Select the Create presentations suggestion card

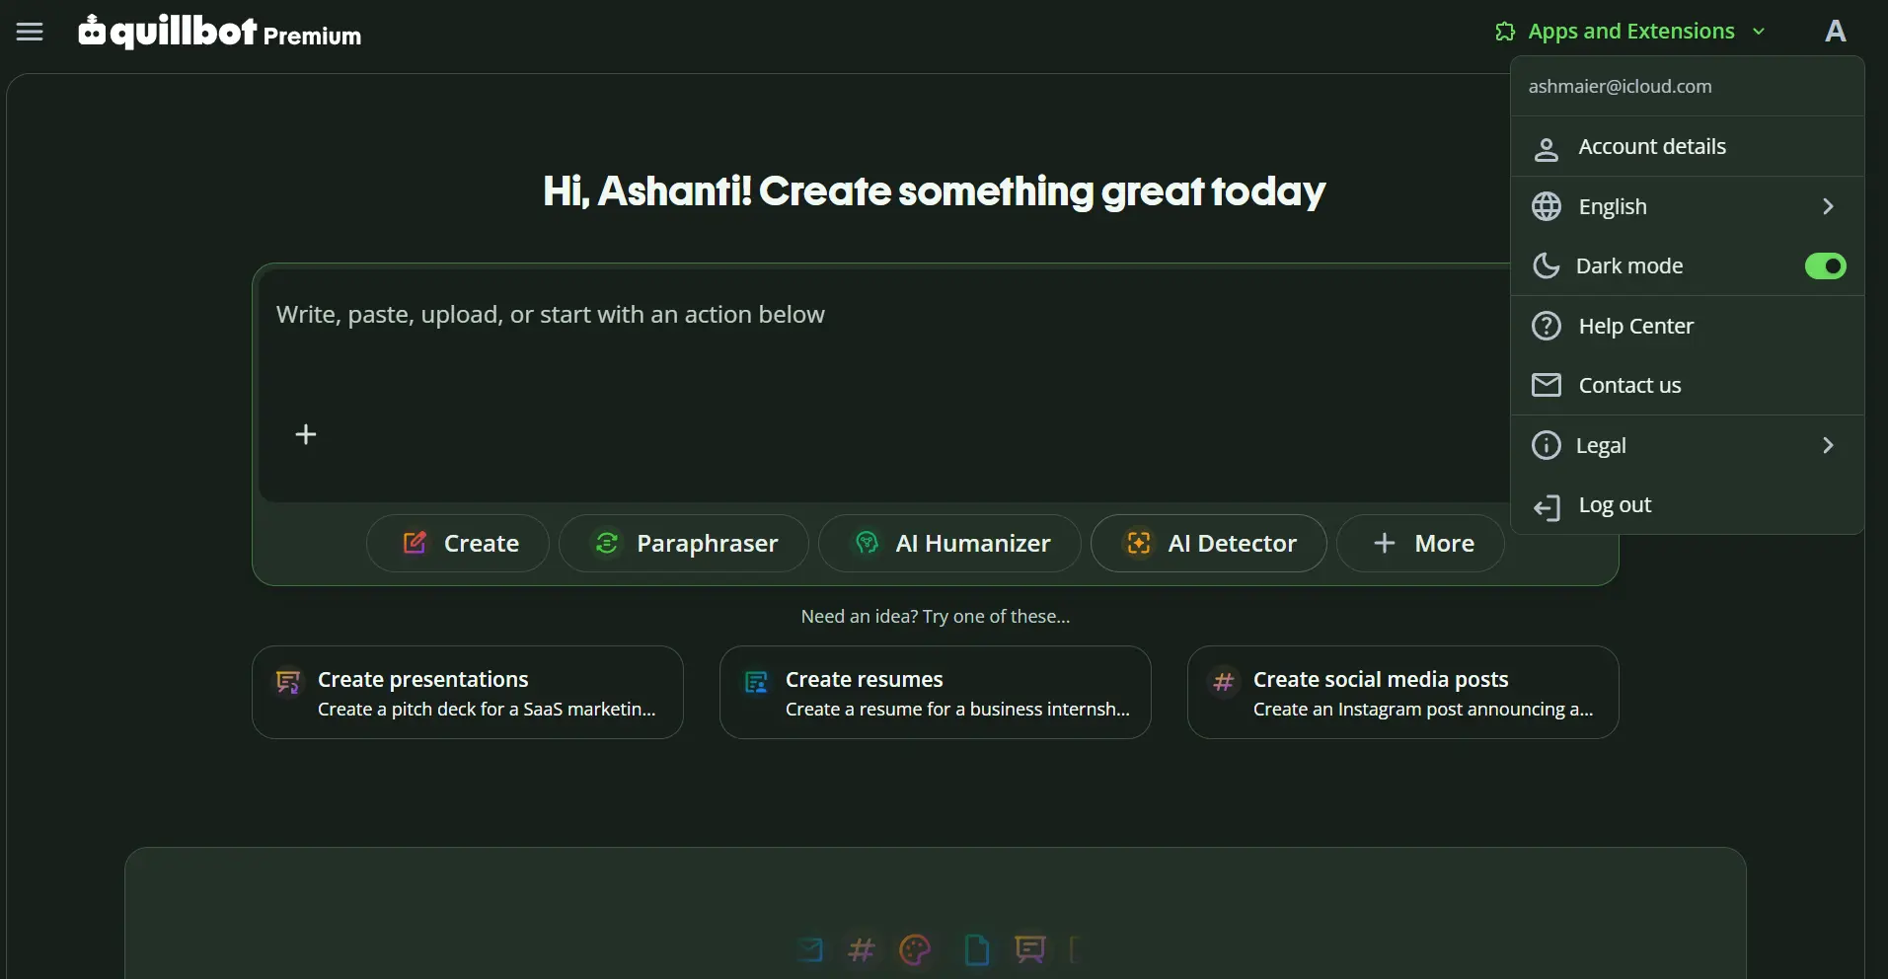click(468, 692)
